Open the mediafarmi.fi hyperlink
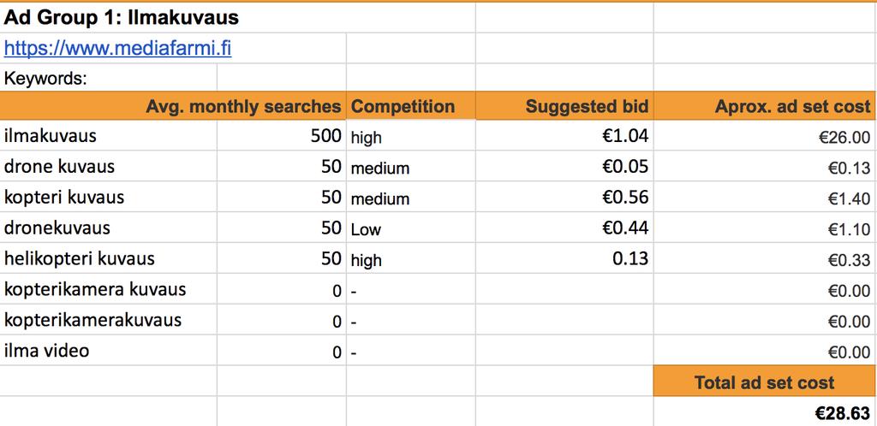 point(117,49)
